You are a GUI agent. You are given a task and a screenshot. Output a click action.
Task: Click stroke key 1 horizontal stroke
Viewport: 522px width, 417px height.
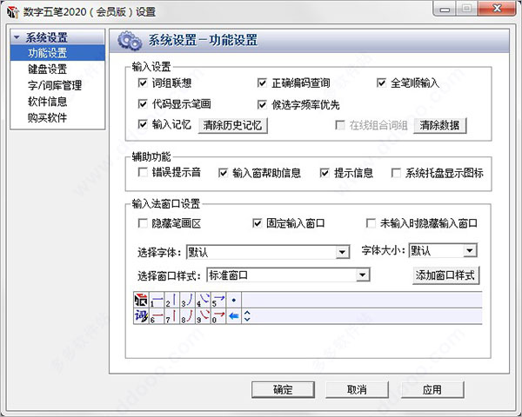[157, 300]
